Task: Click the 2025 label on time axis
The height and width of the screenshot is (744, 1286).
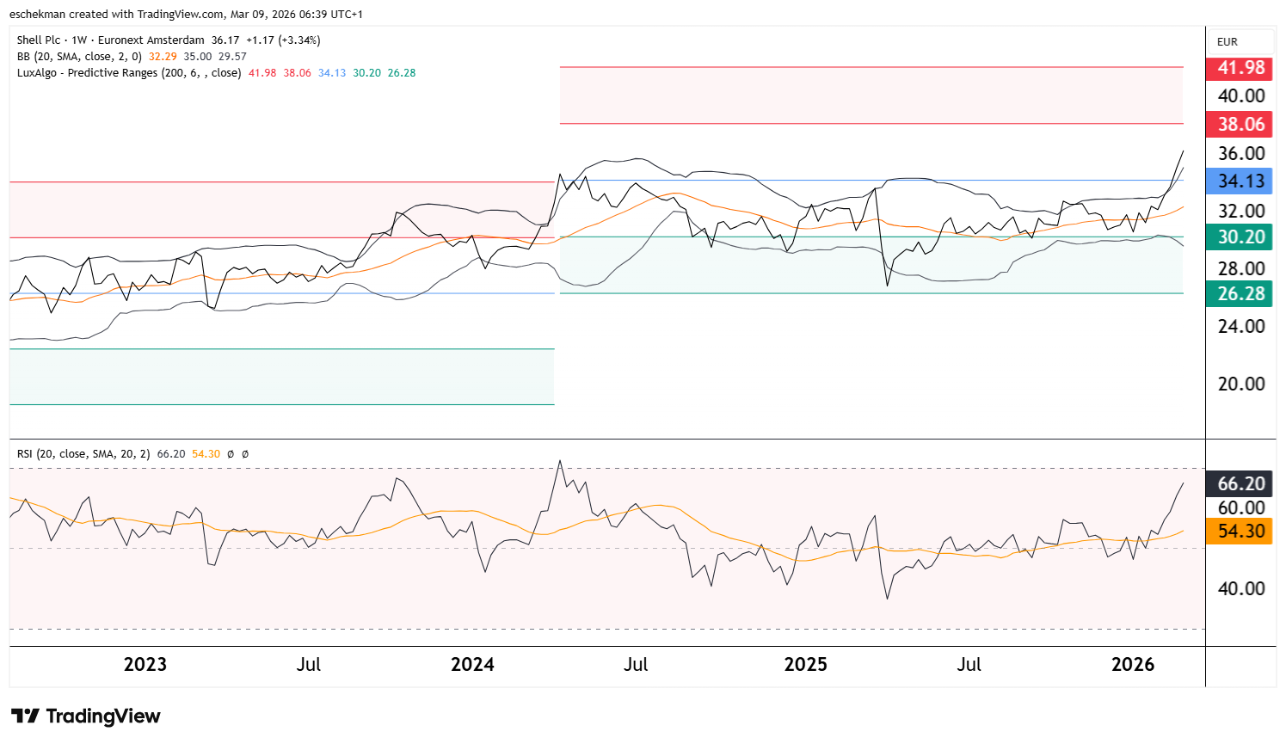Action: pos(805,665)
